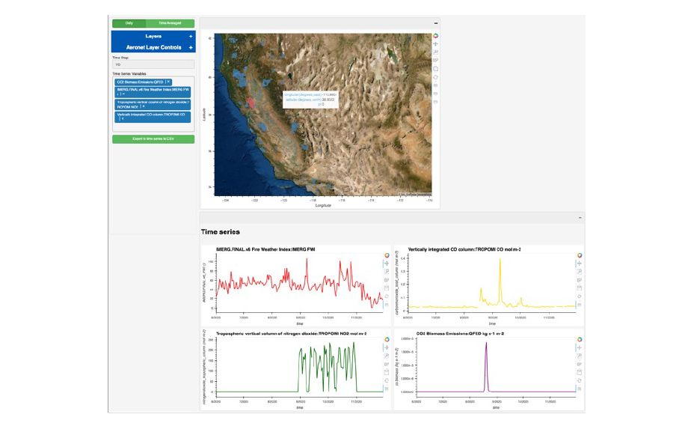Switch to Daily mode
Viewport: 697px width, 426px height.
(129, 24)
